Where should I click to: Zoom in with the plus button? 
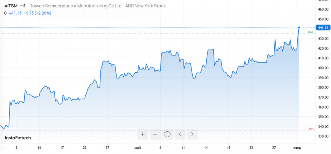(x=142, y=134)
